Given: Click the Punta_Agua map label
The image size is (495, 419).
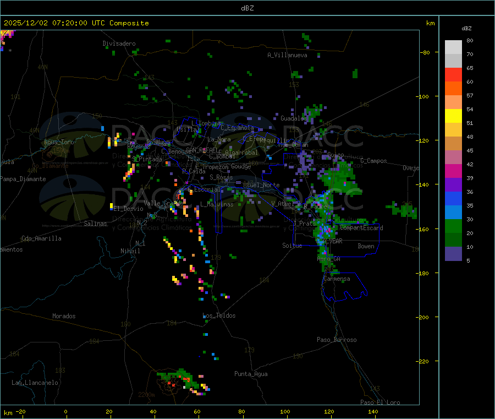Looking at the screenshot, I should [251, 374].
